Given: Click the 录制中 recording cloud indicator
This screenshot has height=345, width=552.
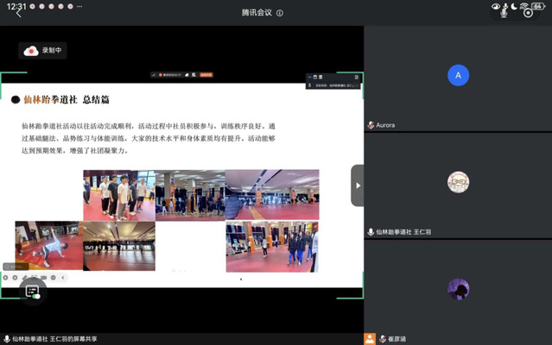Looking at the screenshot, I should pos(43,51).
